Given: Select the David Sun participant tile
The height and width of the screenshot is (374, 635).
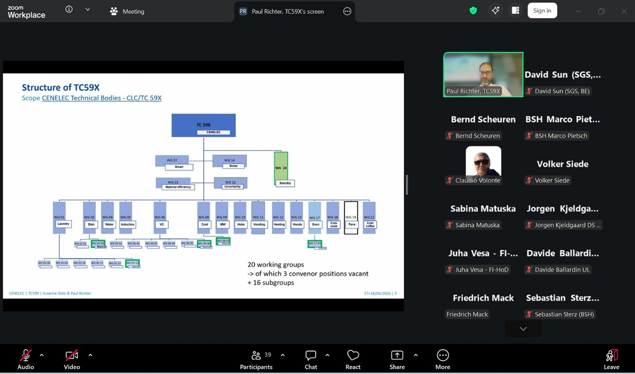Looking at the screenshot, I should [x=562, y=74].
